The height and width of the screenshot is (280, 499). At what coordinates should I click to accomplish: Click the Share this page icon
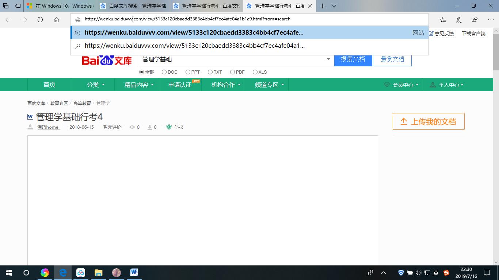pos(474,20)
